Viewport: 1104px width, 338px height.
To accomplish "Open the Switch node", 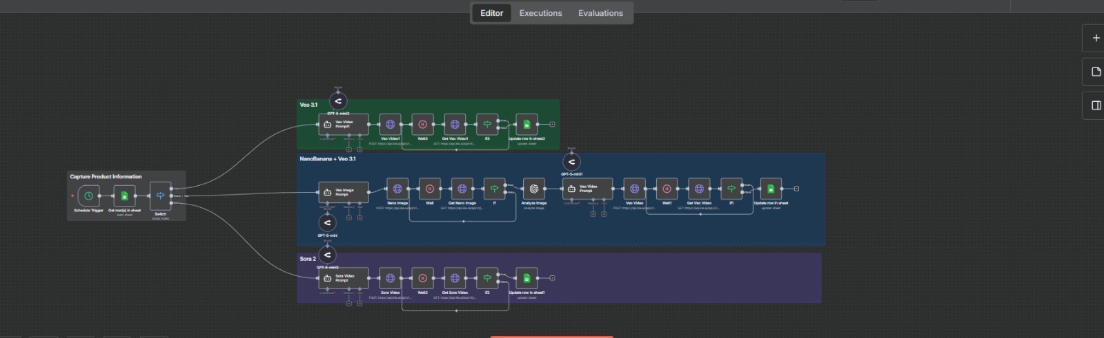I will tap(160, 196).
